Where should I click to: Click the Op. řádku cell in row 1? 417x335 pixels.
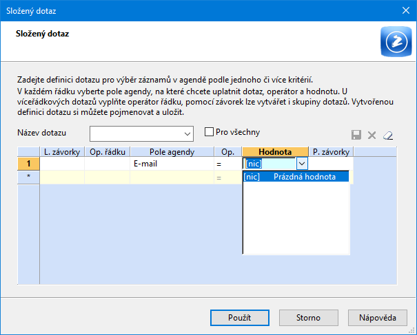pos(108,164)
